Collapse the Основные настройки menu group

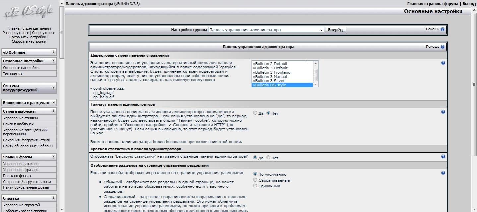54,61
